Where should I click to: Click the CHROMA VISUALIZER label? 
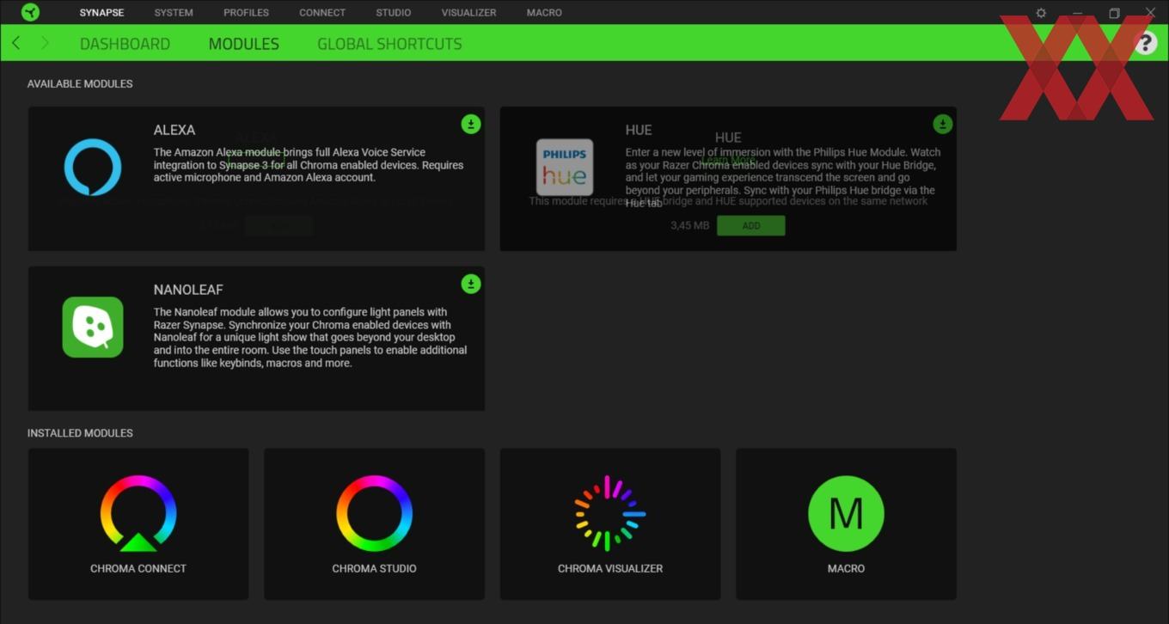[610, 569]
